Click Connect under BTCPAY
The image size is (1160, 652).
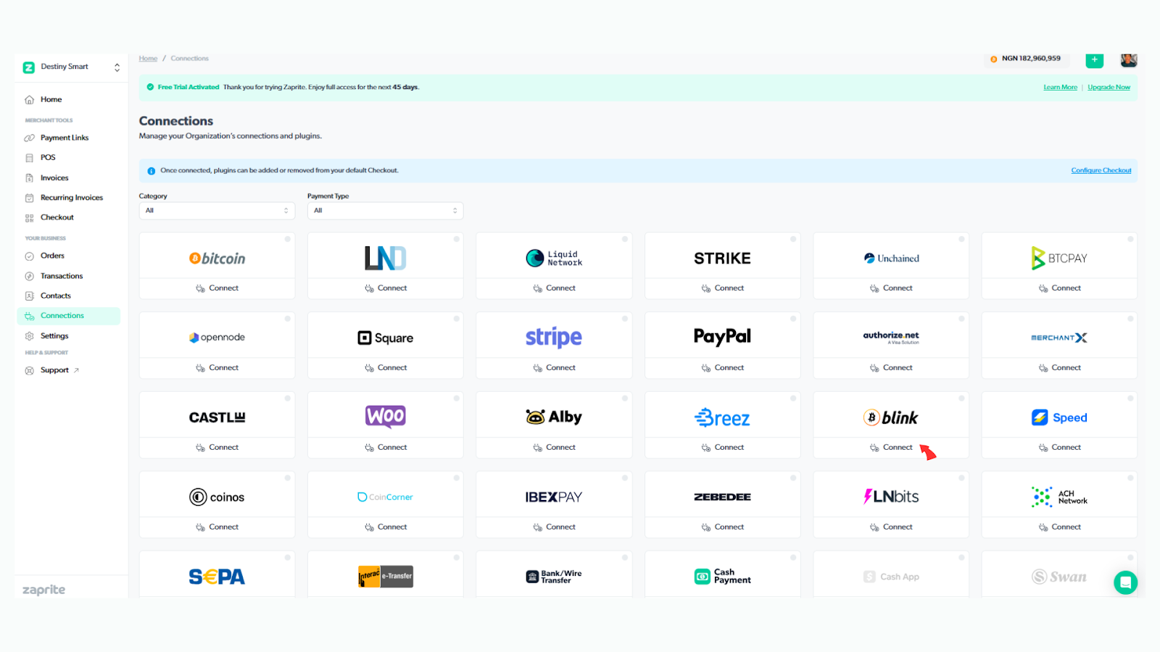point(1059,288)
